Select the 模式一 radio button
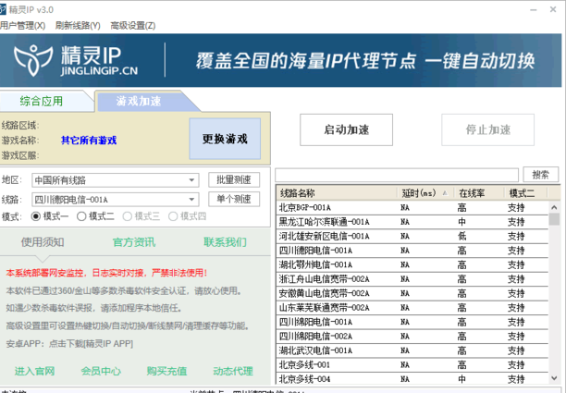This screenshot has width=566, height=393. tap(50, 216)
